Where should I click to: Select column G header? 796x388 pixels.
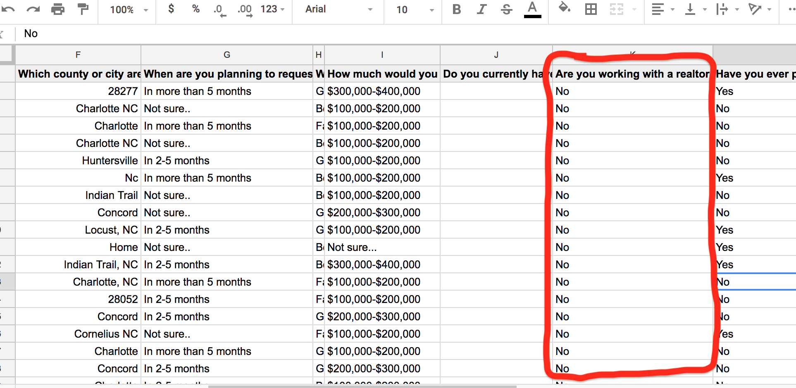(x=226, y=55)
